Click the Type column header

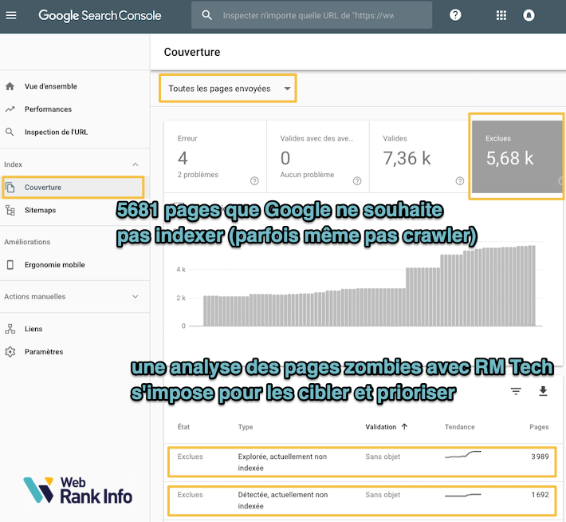pyautogui.click(x=246, y=427)
